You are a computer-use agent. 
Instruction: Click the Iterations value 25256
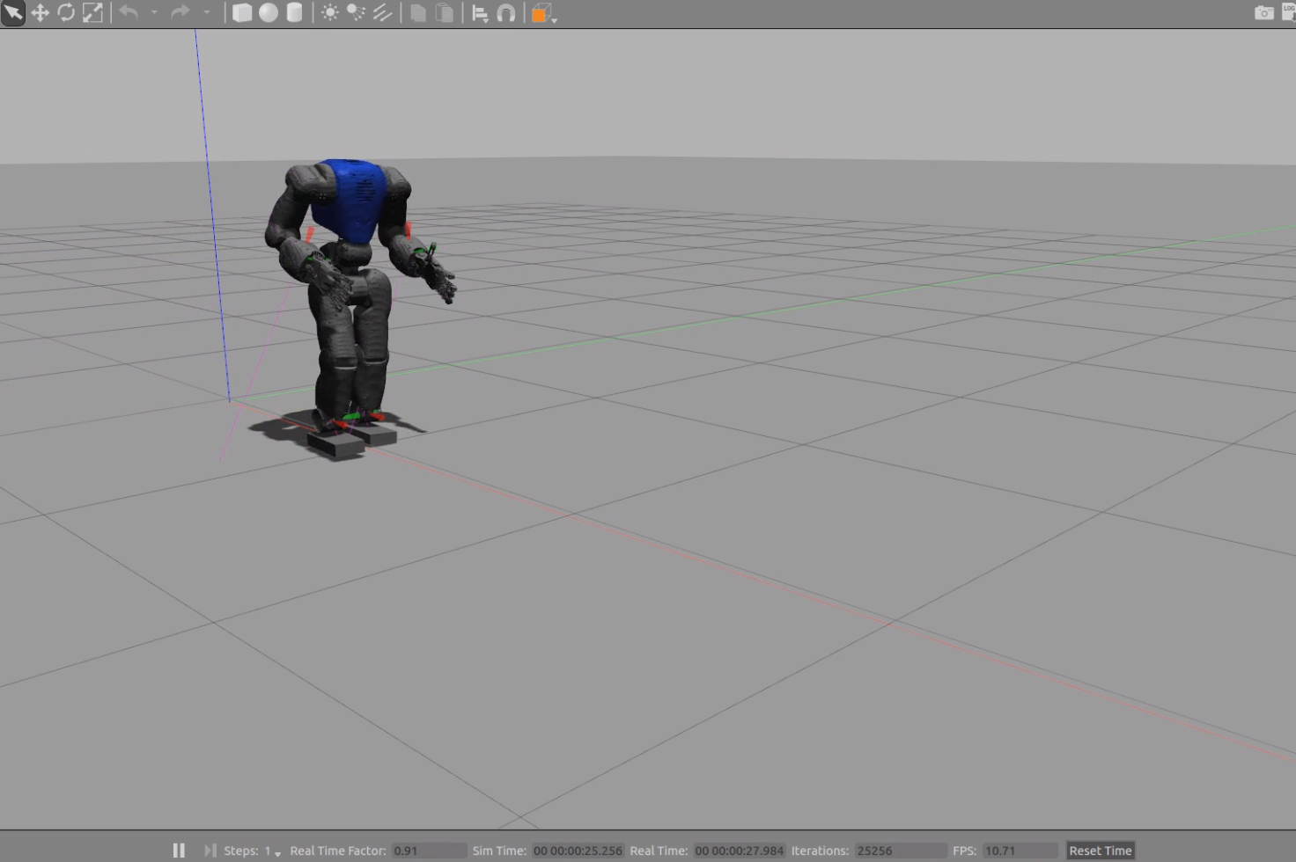[901, 851]
